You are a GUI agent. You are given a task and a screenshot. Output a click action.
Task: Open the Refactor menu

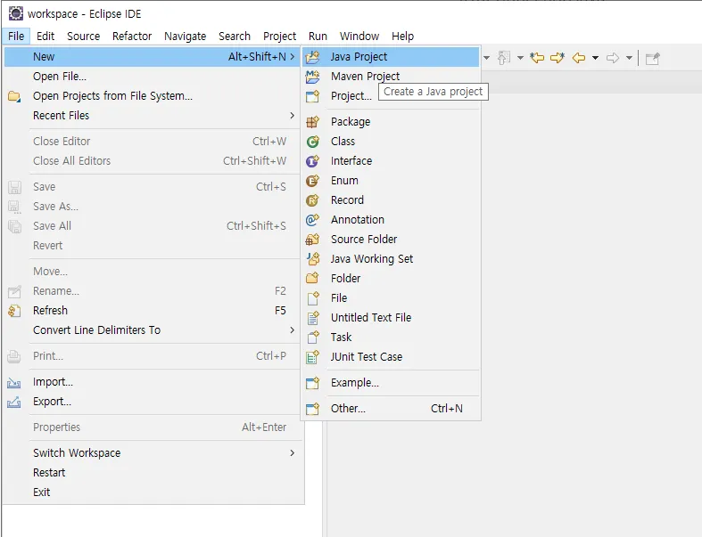click(x=132, y=36)
